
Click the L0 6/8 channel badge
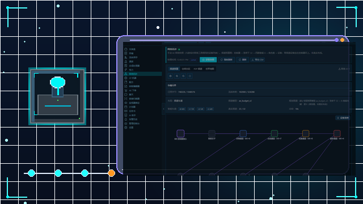182,109
